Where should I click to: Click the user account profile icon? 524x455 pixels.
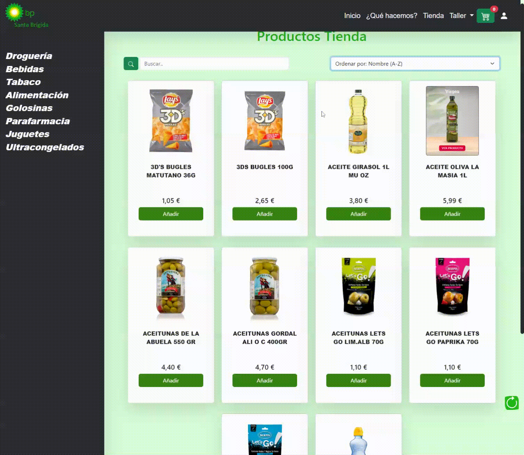pyautogui.click(x=504, y=16)
